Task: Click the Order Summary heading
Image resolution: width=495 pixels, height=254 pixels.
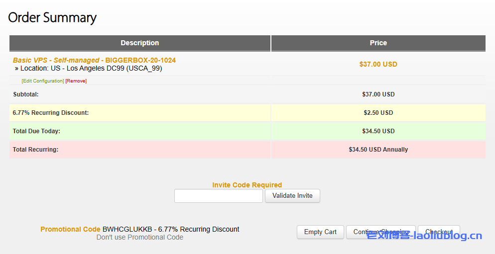Action: click(x=52, y=18)
